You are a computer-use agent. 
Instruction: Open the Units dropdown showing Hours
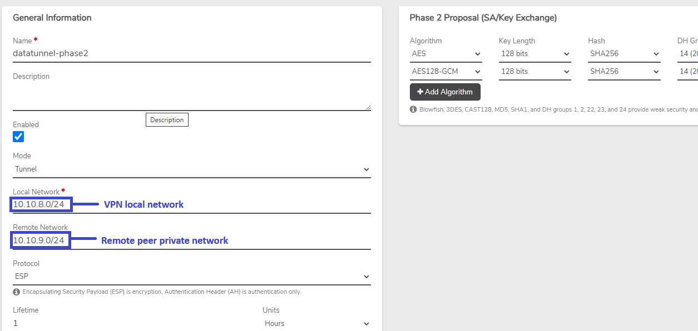pyautogui.click(x=316, y=323)
